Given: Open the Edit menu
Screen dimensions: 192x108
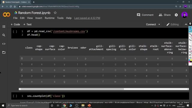Looking at the screenshot, I should click(22, 18).
